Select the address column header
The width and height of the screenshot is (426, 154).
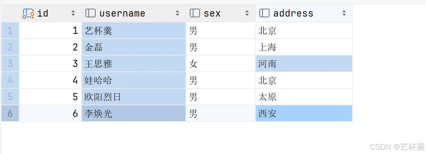[x=304, y=13]
